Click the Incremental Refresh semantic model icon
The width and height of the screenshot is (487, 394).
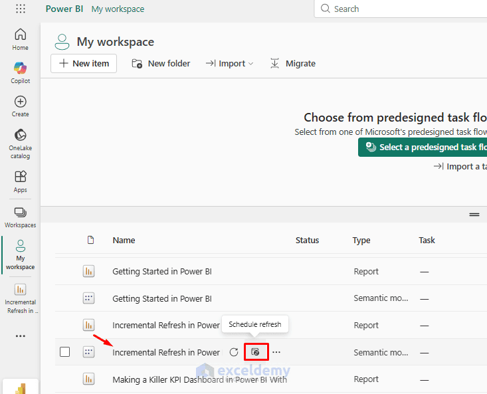[89, 352]
